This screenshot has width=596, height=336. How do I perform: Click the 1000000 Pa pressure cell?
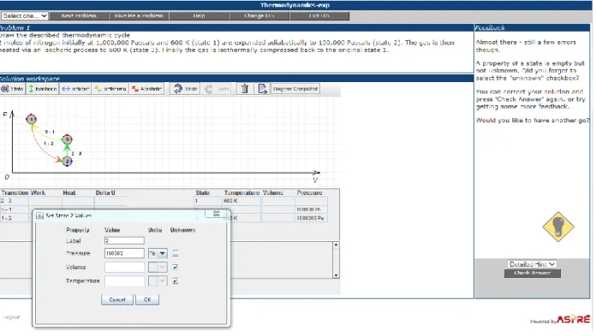point(311,218)
